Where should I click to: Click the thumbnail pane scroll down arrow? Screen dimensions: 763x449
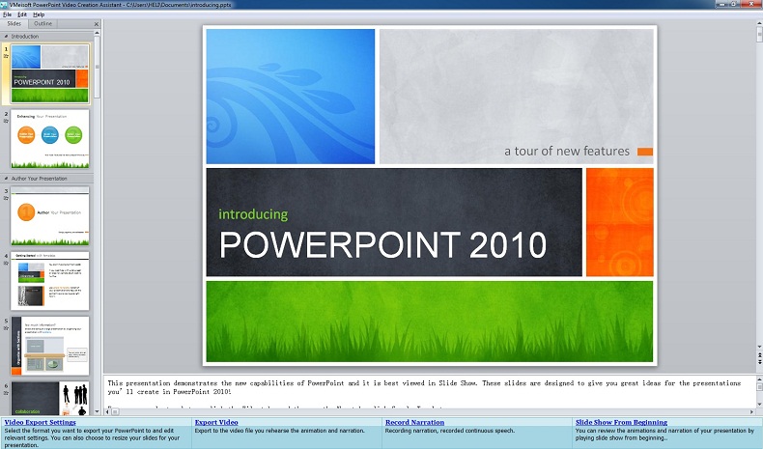click(x=97, y=411)
